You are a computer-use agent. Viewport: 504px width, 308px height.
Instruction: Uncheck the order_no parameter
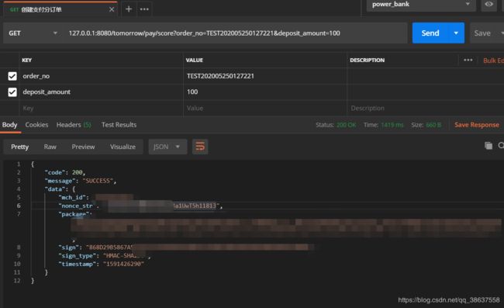12,76
